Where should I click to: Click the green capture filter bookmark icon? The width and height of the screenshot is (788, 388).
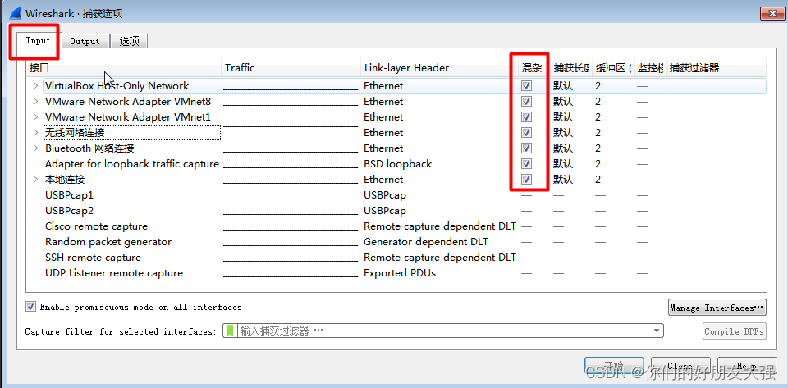230,331
